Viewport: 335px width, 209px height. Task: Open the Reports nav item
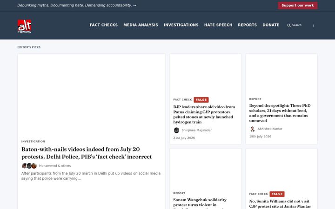(248, 25)
